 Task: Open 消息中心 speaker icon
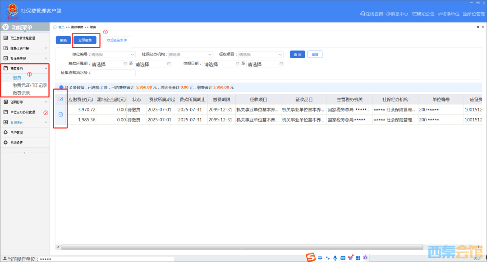click(x=387, y=14)
